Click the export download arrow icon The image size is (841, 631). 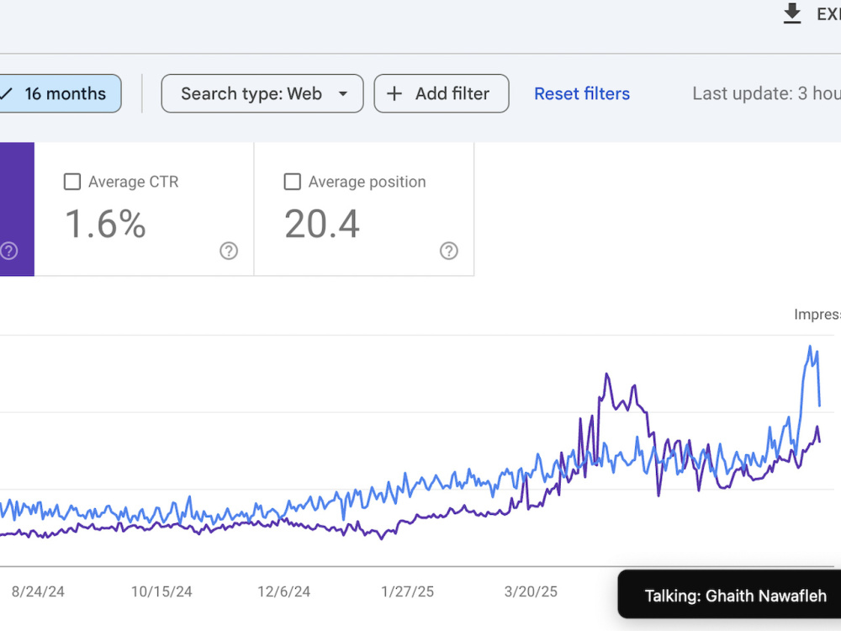click(791, 13)
